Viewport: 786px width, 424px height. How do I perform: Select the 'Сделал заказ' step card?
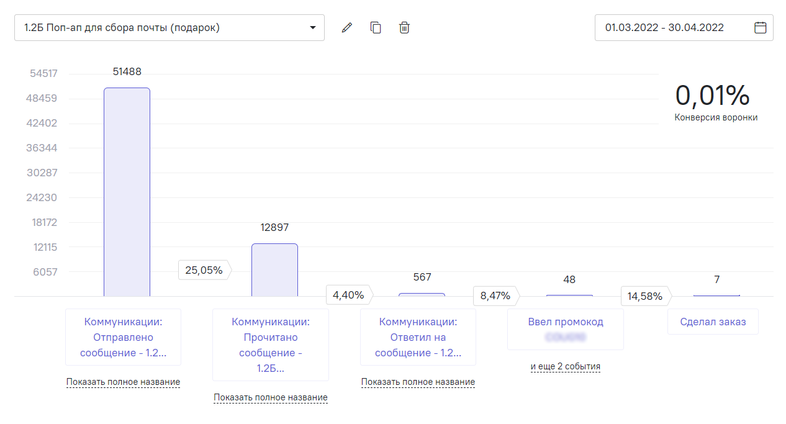[x=713, y=322]
